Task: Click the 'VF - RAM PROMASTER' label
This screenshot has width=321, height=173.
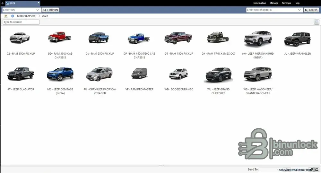Action: click(139, 89)
